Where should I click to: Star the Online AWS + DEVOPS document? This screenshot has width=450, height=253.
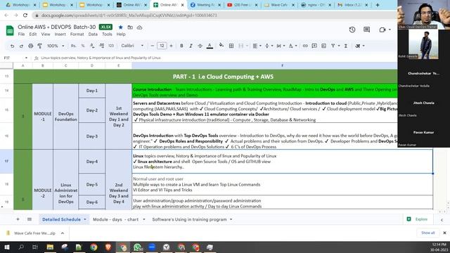[120, 27]
